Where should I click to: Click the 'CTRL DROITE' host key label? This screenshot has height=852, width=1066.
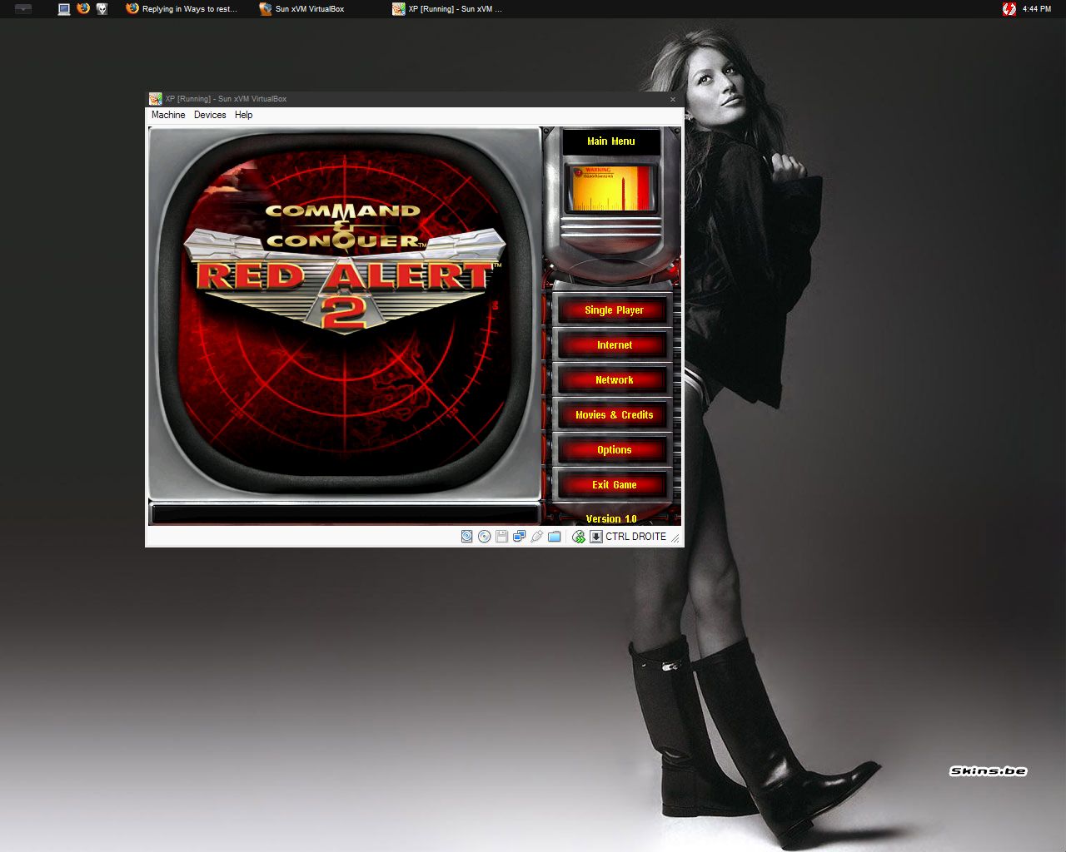click(x=635, y=537)
